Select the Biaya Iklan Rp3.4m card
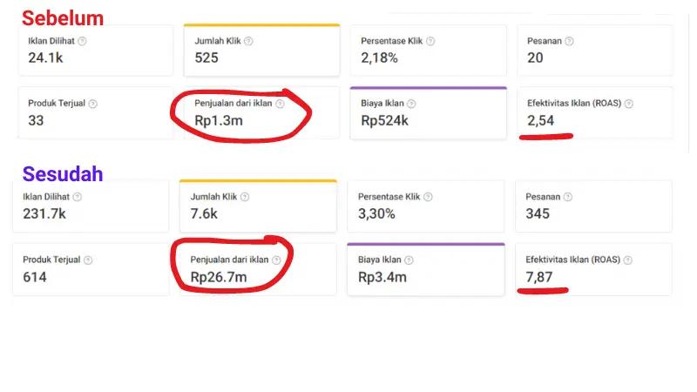The height and width of the screenshot is (392, 697). [426, 269]
